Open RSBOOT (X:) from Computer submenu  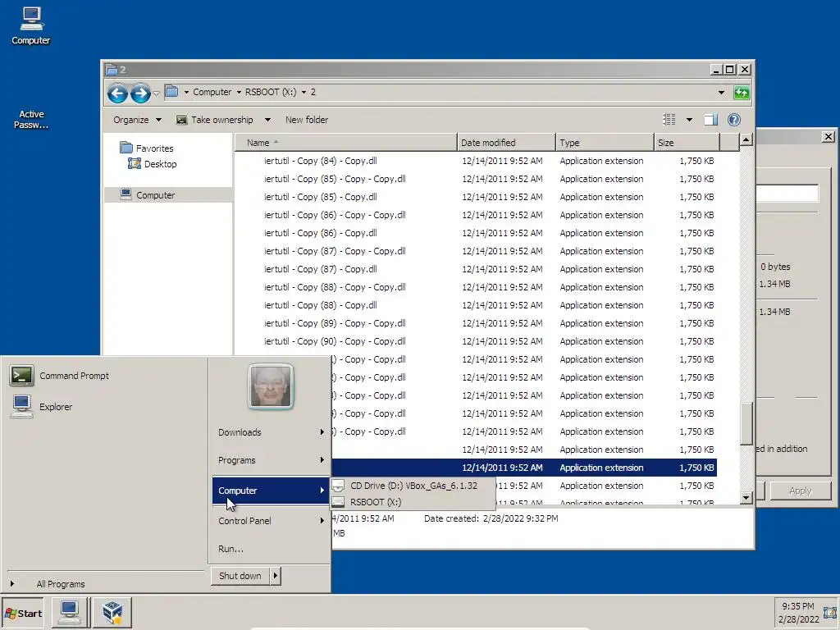coord(413,502)
